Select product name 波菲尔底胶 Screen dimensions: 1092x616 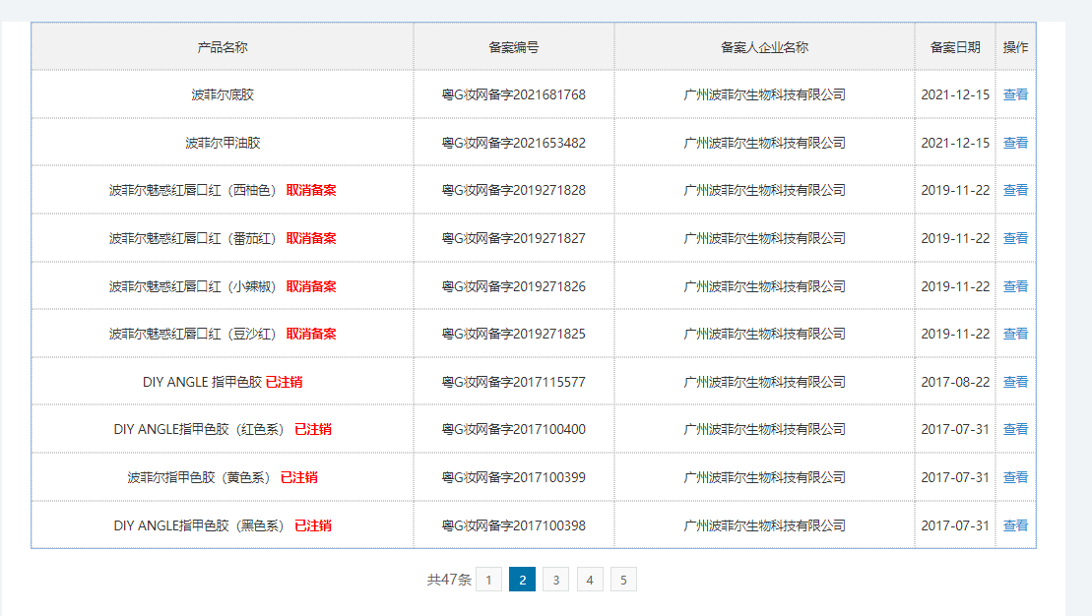coord(223,94)
